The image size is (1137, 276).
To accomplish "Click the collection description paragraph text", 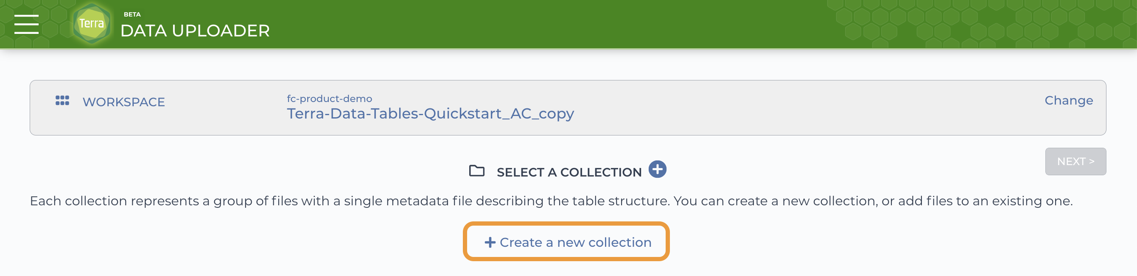I will click(x=551, y=201).
